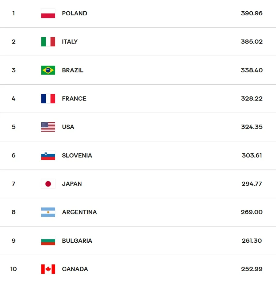The height and width of the screenshot is (281, 276).
Task: Click the Japan flag icon
Action: (x=48, y=184)
